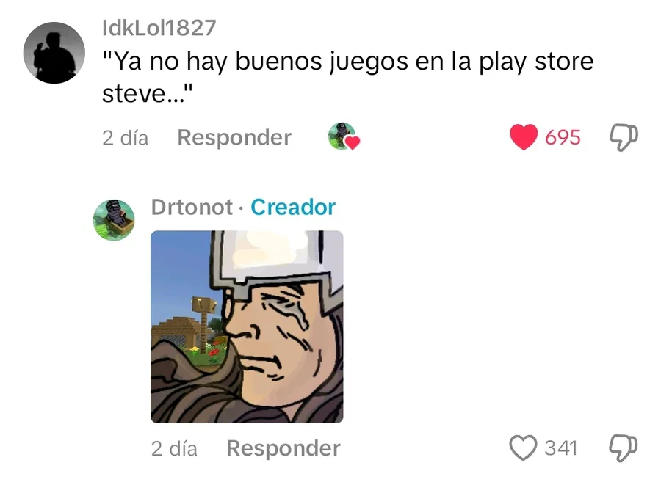Tap the small heart on the creator badge
Image resolution: width=661 pixels, height=482 pixels.
coord(353,143)
